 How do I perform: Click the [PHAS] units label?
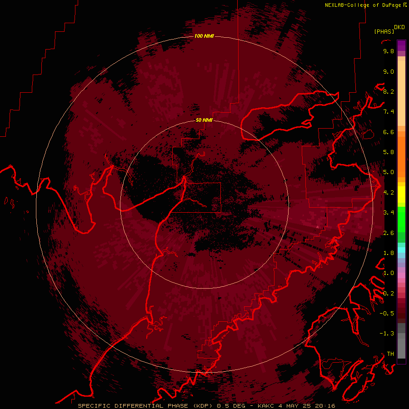point(384,31)
